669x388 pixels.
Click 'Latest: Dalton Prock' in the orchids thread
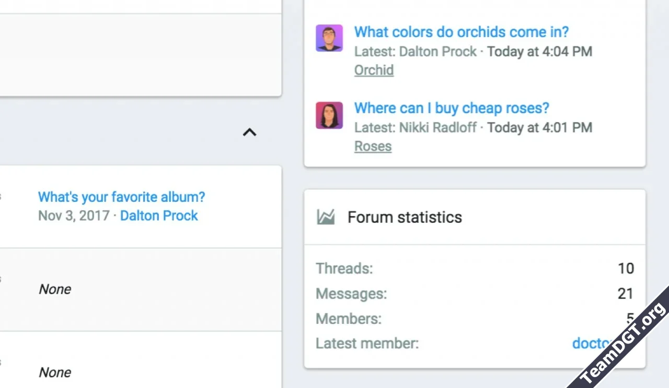pos(416,52)
